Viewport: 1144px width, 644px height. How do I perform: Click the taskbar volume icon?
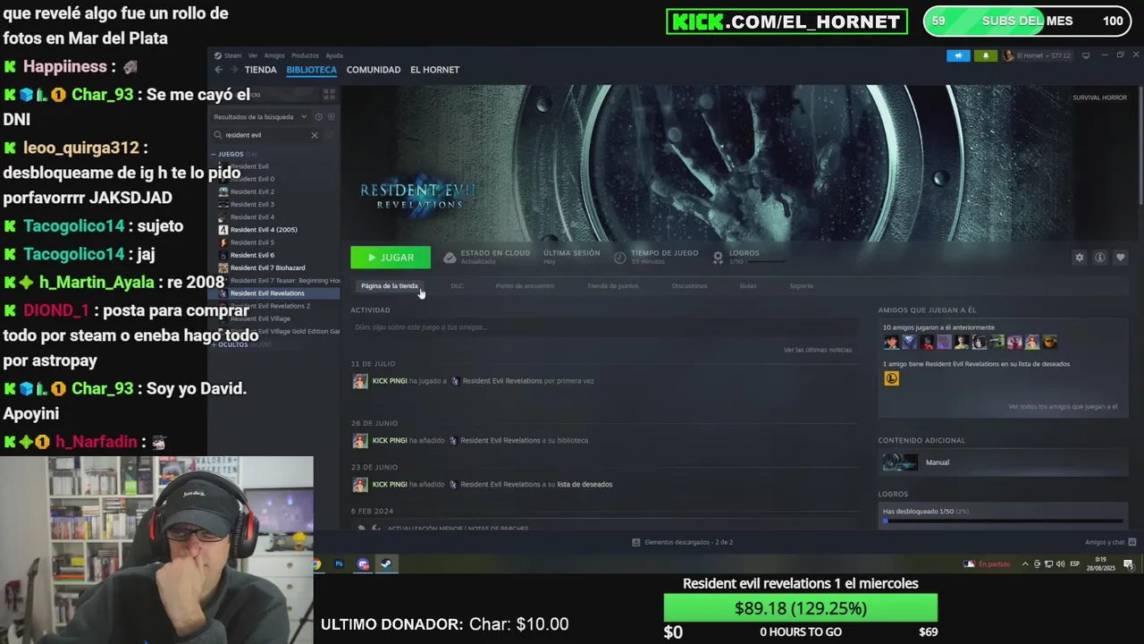1060,564
